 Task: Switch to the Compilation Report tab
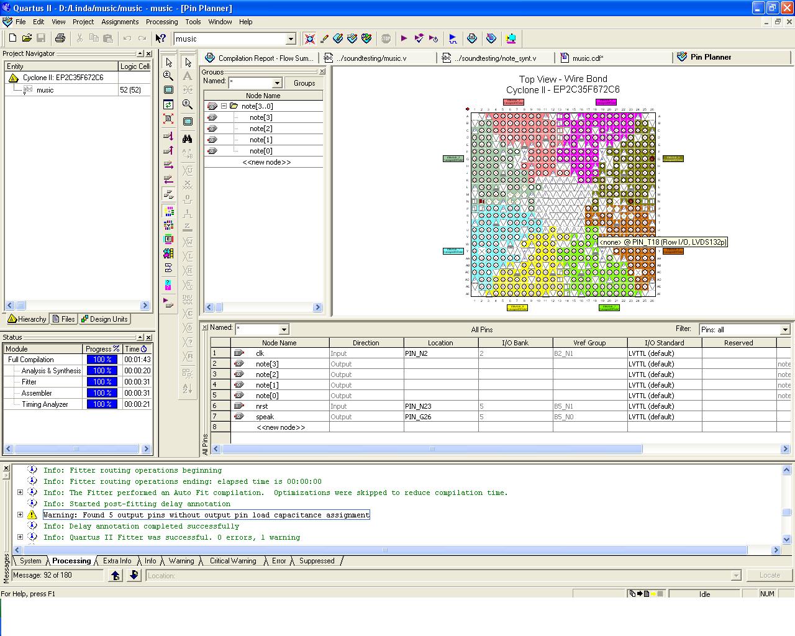coord(260,58)
